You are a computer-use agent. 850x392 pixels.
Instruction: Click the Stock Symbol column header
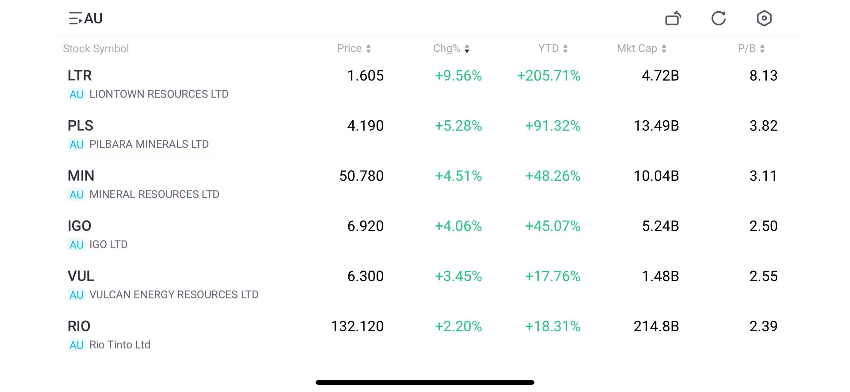[x=96, y=48]
